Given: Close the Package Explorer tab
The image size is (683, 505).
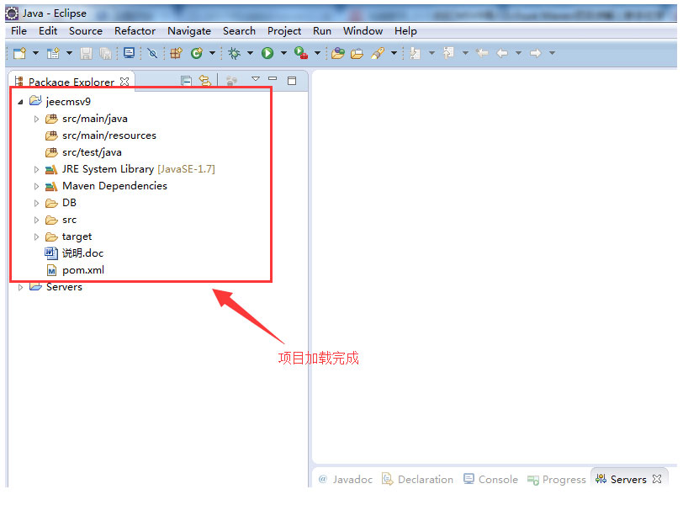Looking at the screenshot, I should click(x=124, y=82).
